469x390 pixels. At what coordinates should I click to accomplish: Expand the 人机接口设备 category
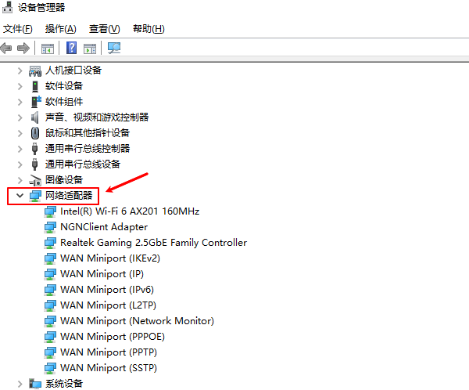click(x=20, y=70)
